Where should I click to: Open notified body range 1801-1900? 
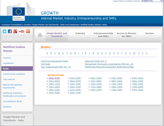point(117,87)
